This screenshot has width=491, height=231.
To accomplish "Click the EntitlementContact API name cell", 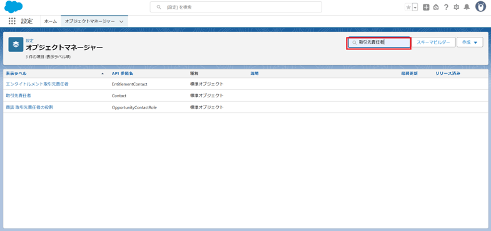I will [x=129, y=84].
